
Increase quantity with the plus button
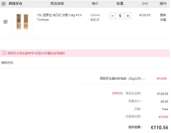128,16
